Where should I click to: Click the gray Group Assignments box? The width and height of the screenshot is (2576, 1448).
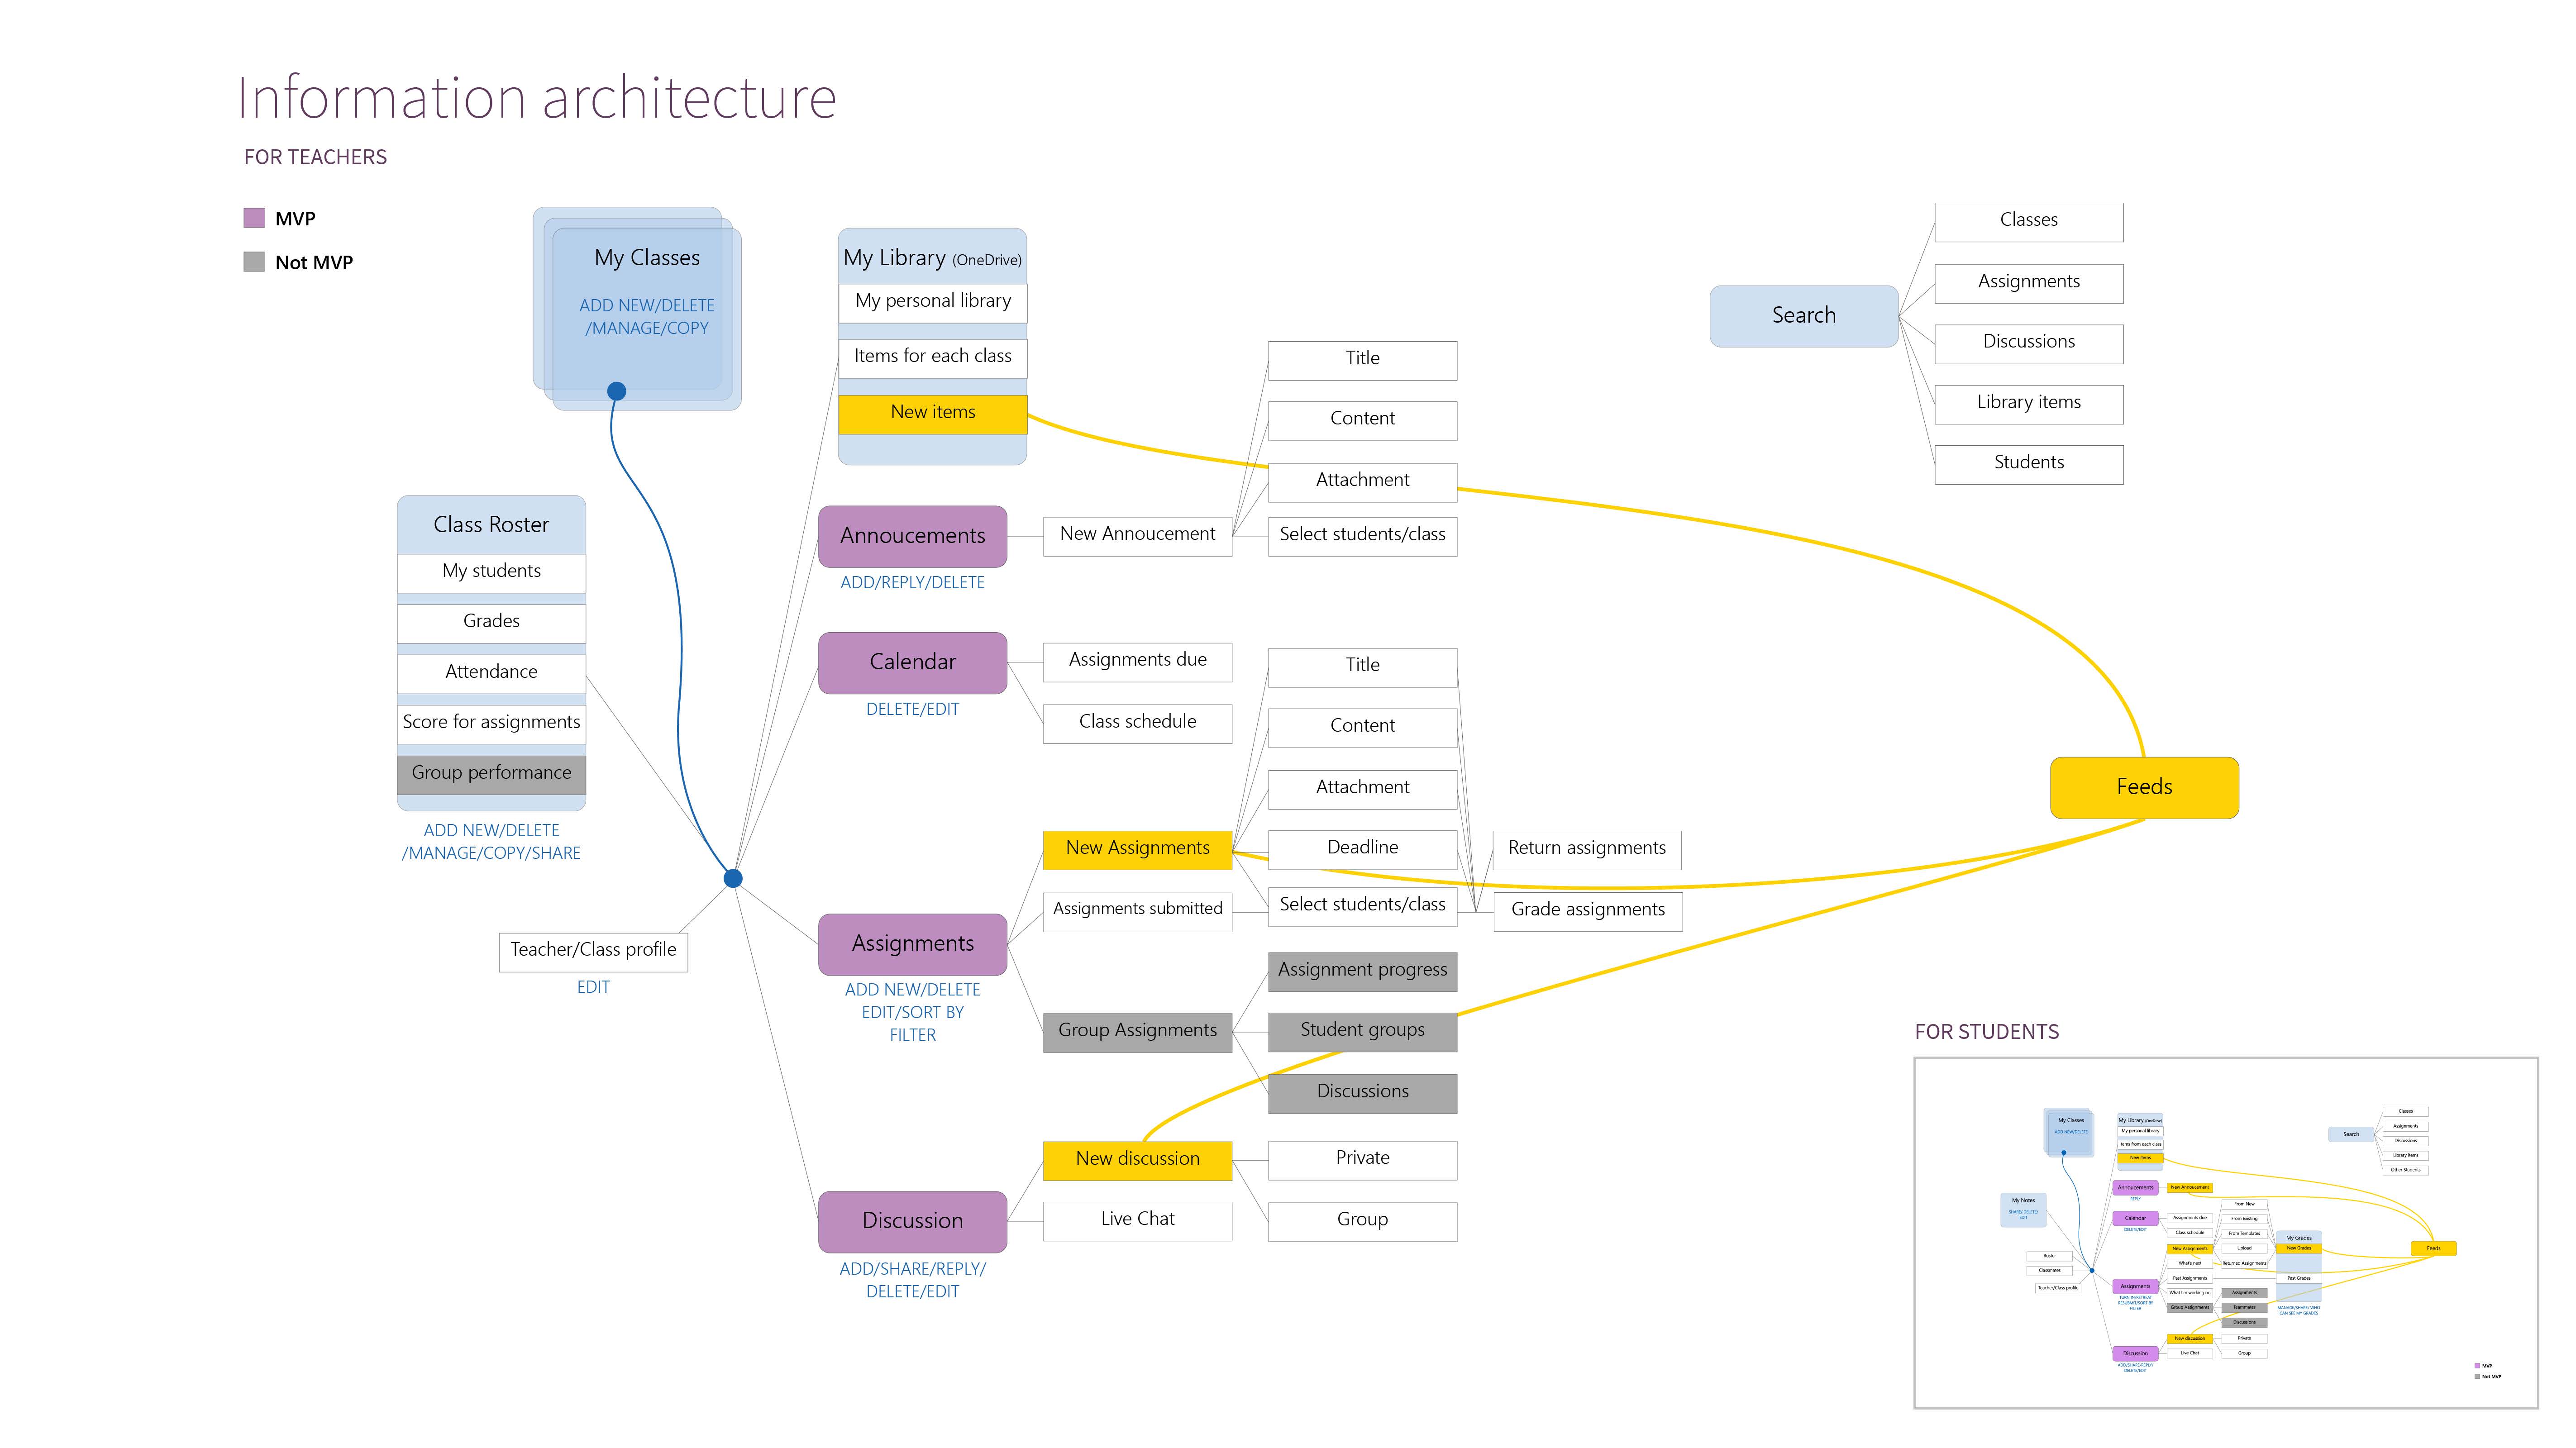1138,1032
